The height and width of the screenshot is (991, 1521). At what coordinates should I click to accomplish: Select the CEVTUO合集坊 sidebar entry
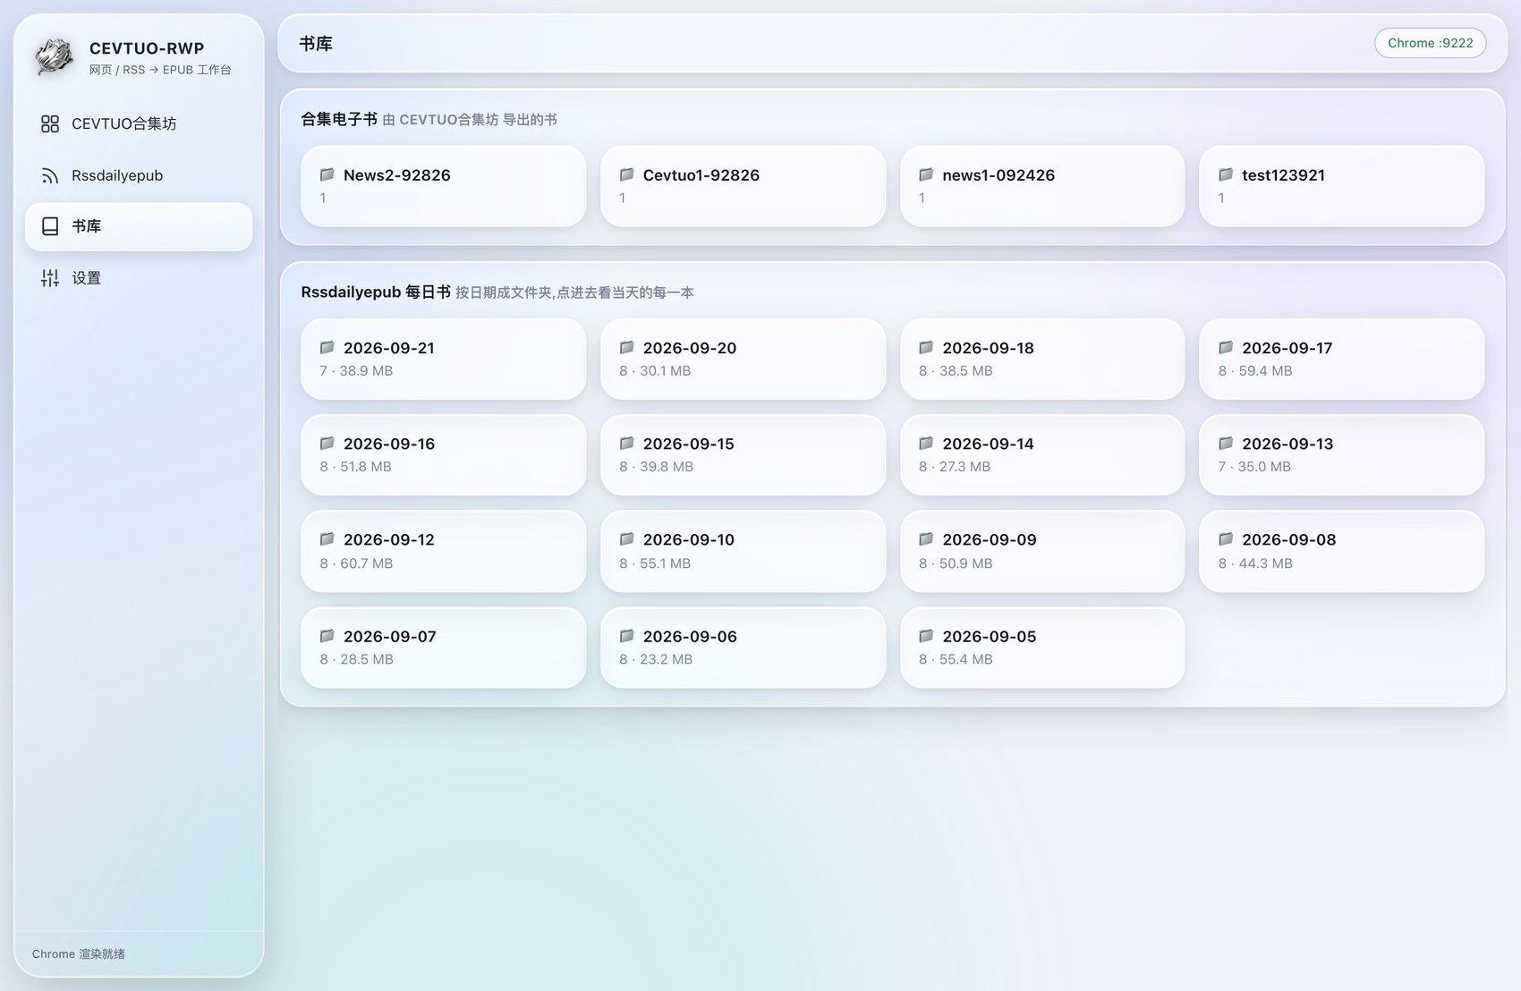(139, 123)
